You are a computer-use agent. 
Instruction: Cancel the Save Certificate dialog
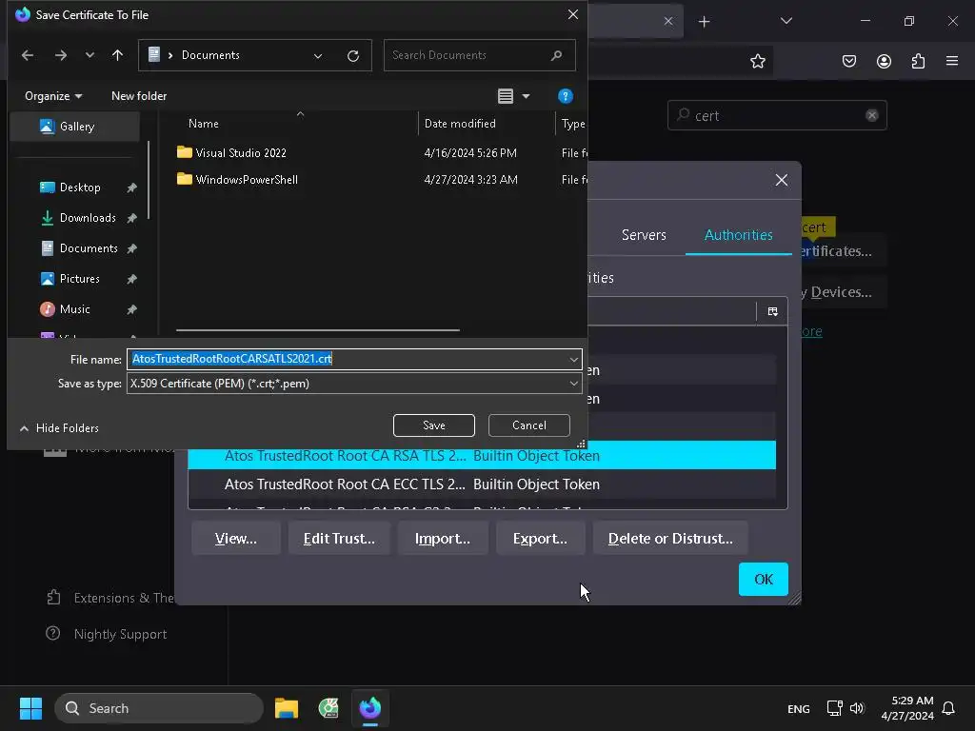point(529,425)
